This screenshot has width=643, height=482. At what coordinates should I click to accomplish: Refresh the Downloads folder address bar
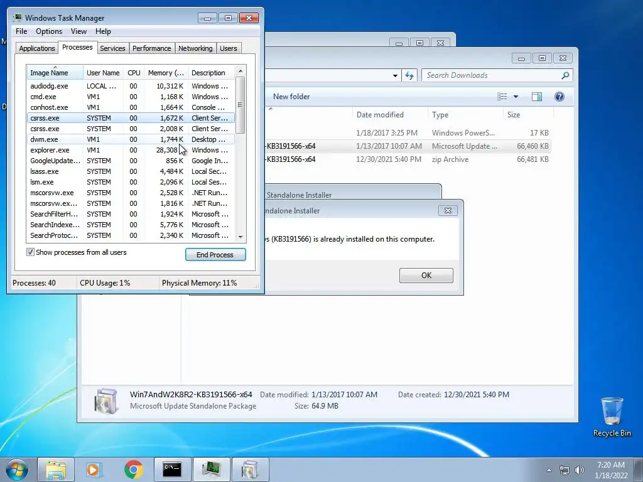(409, 75)
